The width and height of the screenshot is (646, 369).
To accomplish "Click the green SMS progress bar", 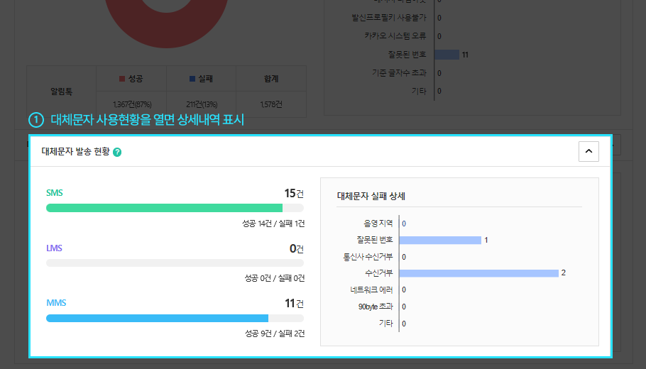I will pyautogui.click(x=164, y=208).
